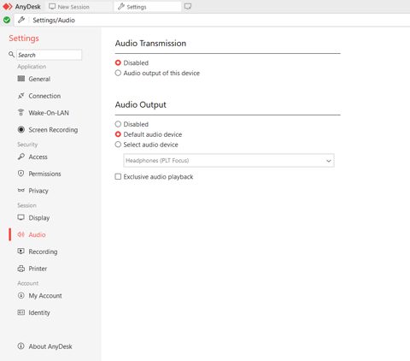The image size is (410, 361).
Task: Open the Printer settings label
Action: tap(38, 269)
